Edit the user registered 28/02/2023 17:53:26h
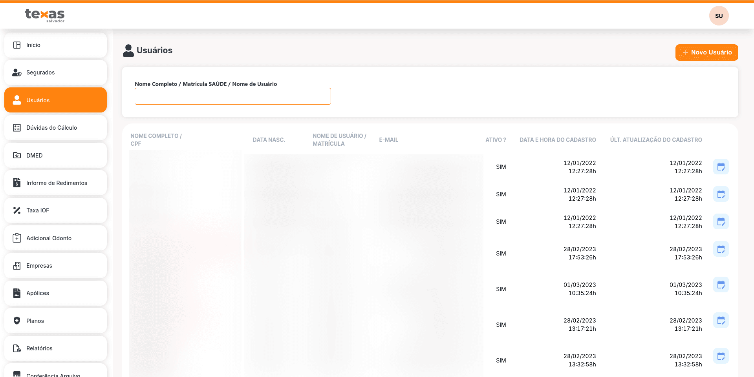754x377 pixels. tap(721, 249)
